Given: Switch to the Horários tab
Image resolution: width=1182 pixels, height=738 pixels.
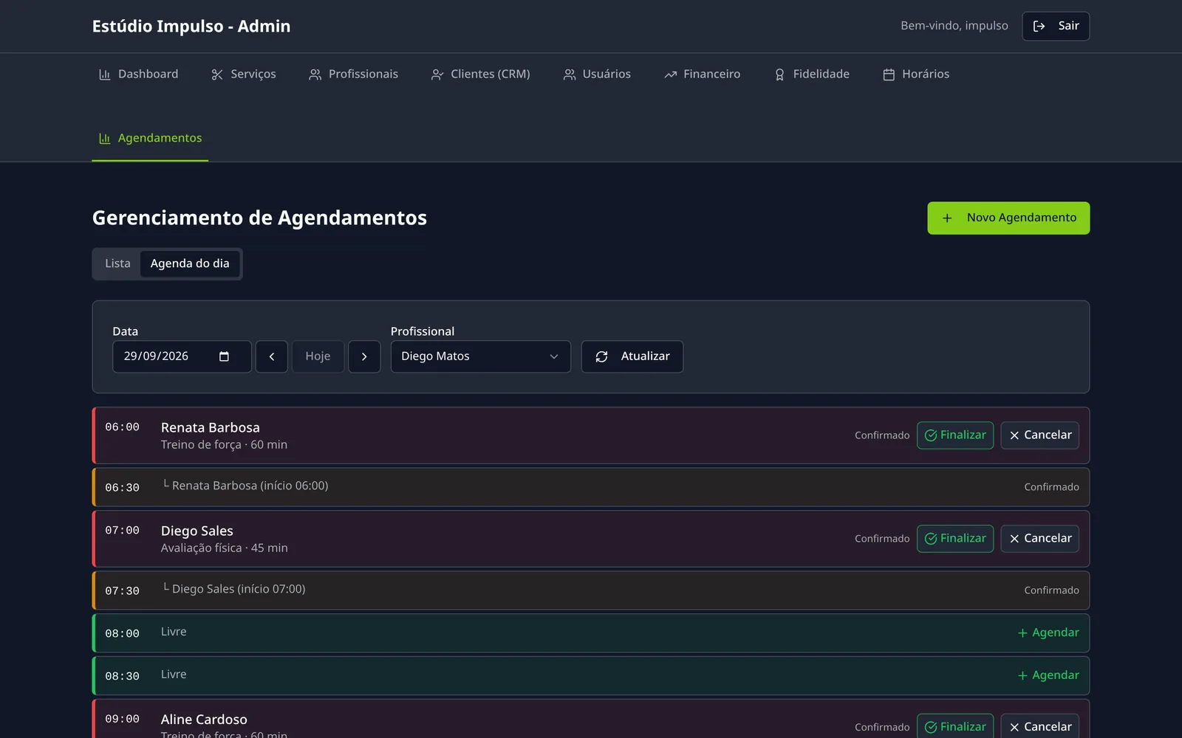Looking at the screenshot, I should pos(916,75).
